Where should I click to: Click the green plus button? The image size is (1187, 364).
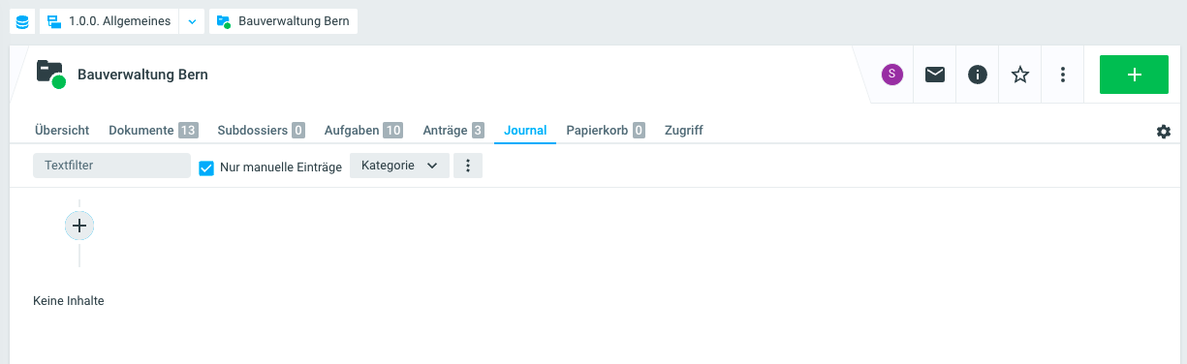(x=1134, y=75)
